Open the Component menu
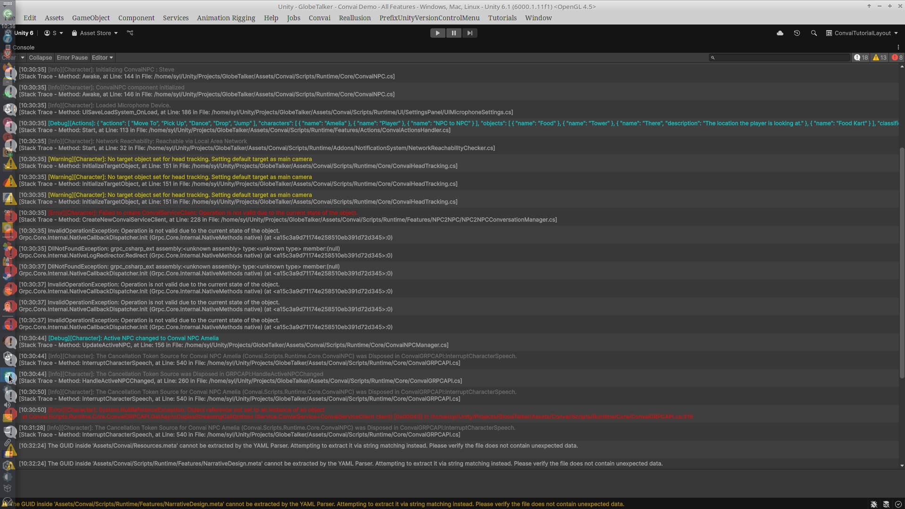905x509 pixels. point(136,18)
